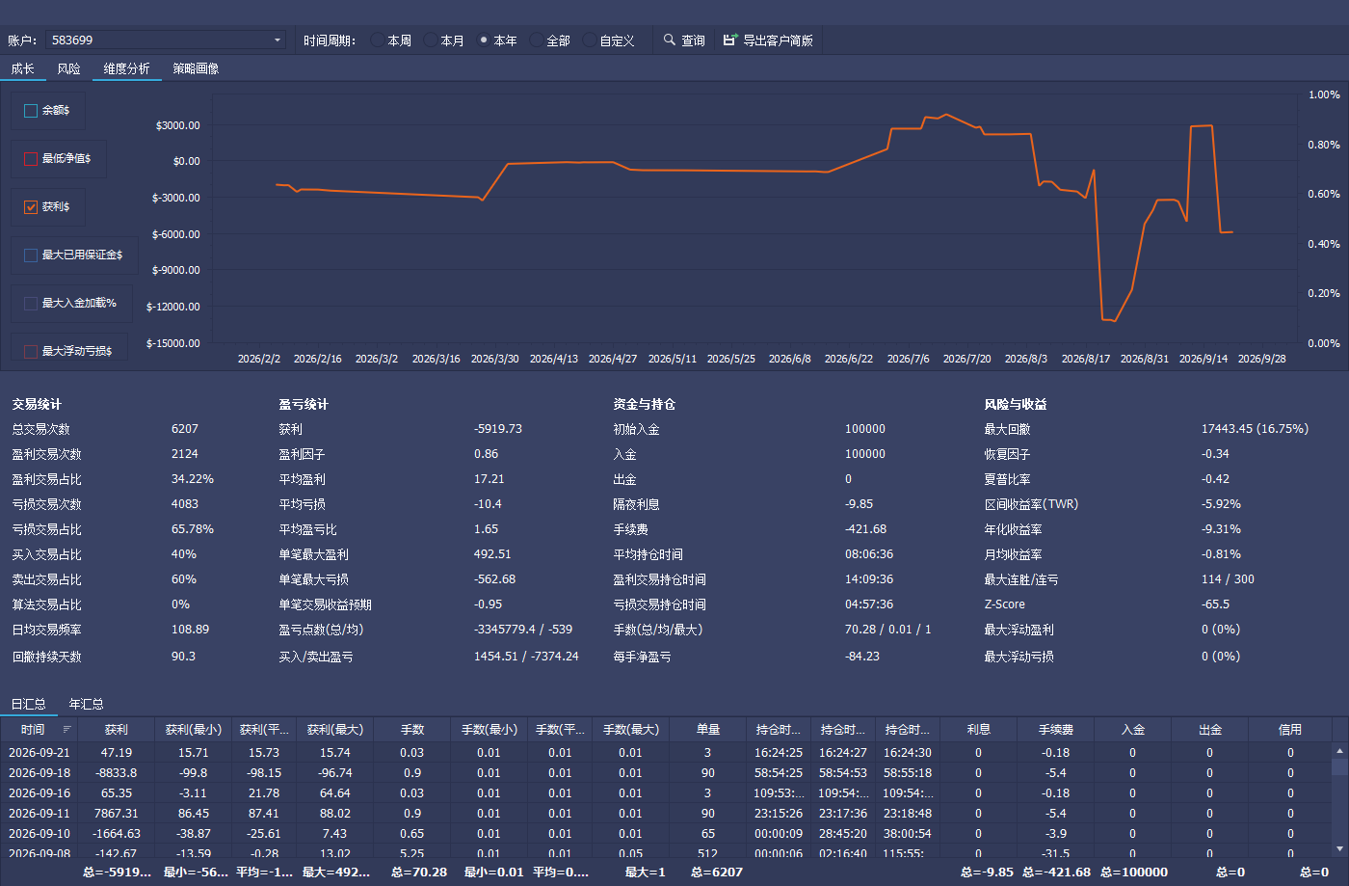This screenshot has width=1349, height=886.
Task: Click the 年化收益率 value -9.31%
Action: [1222, 529]
